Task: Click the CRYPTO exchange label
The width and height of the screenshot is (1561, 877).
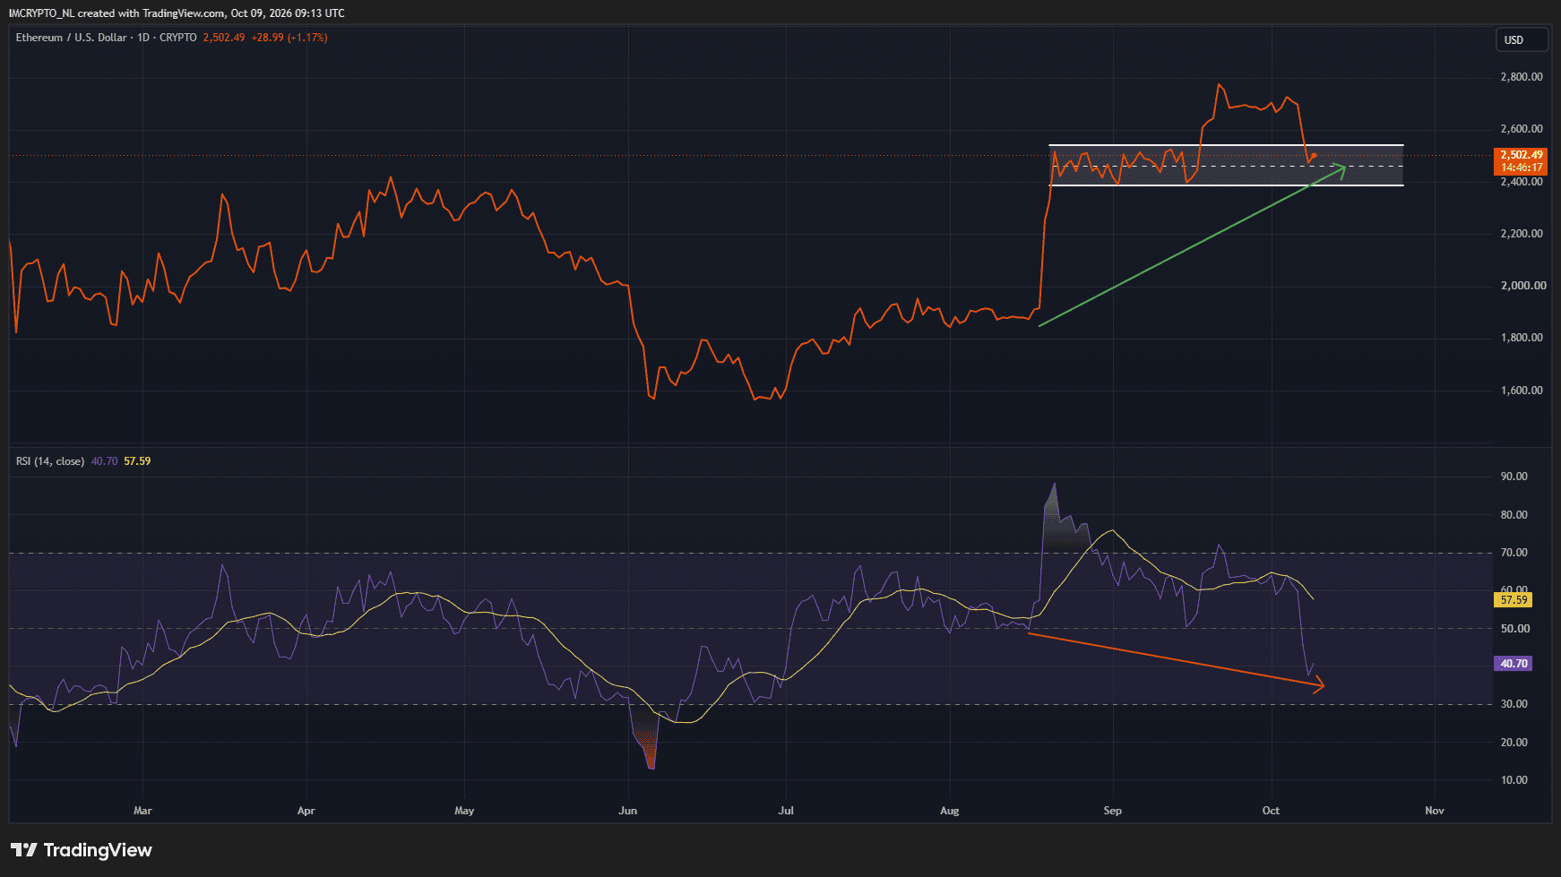Action: click(x=178, y=38)
